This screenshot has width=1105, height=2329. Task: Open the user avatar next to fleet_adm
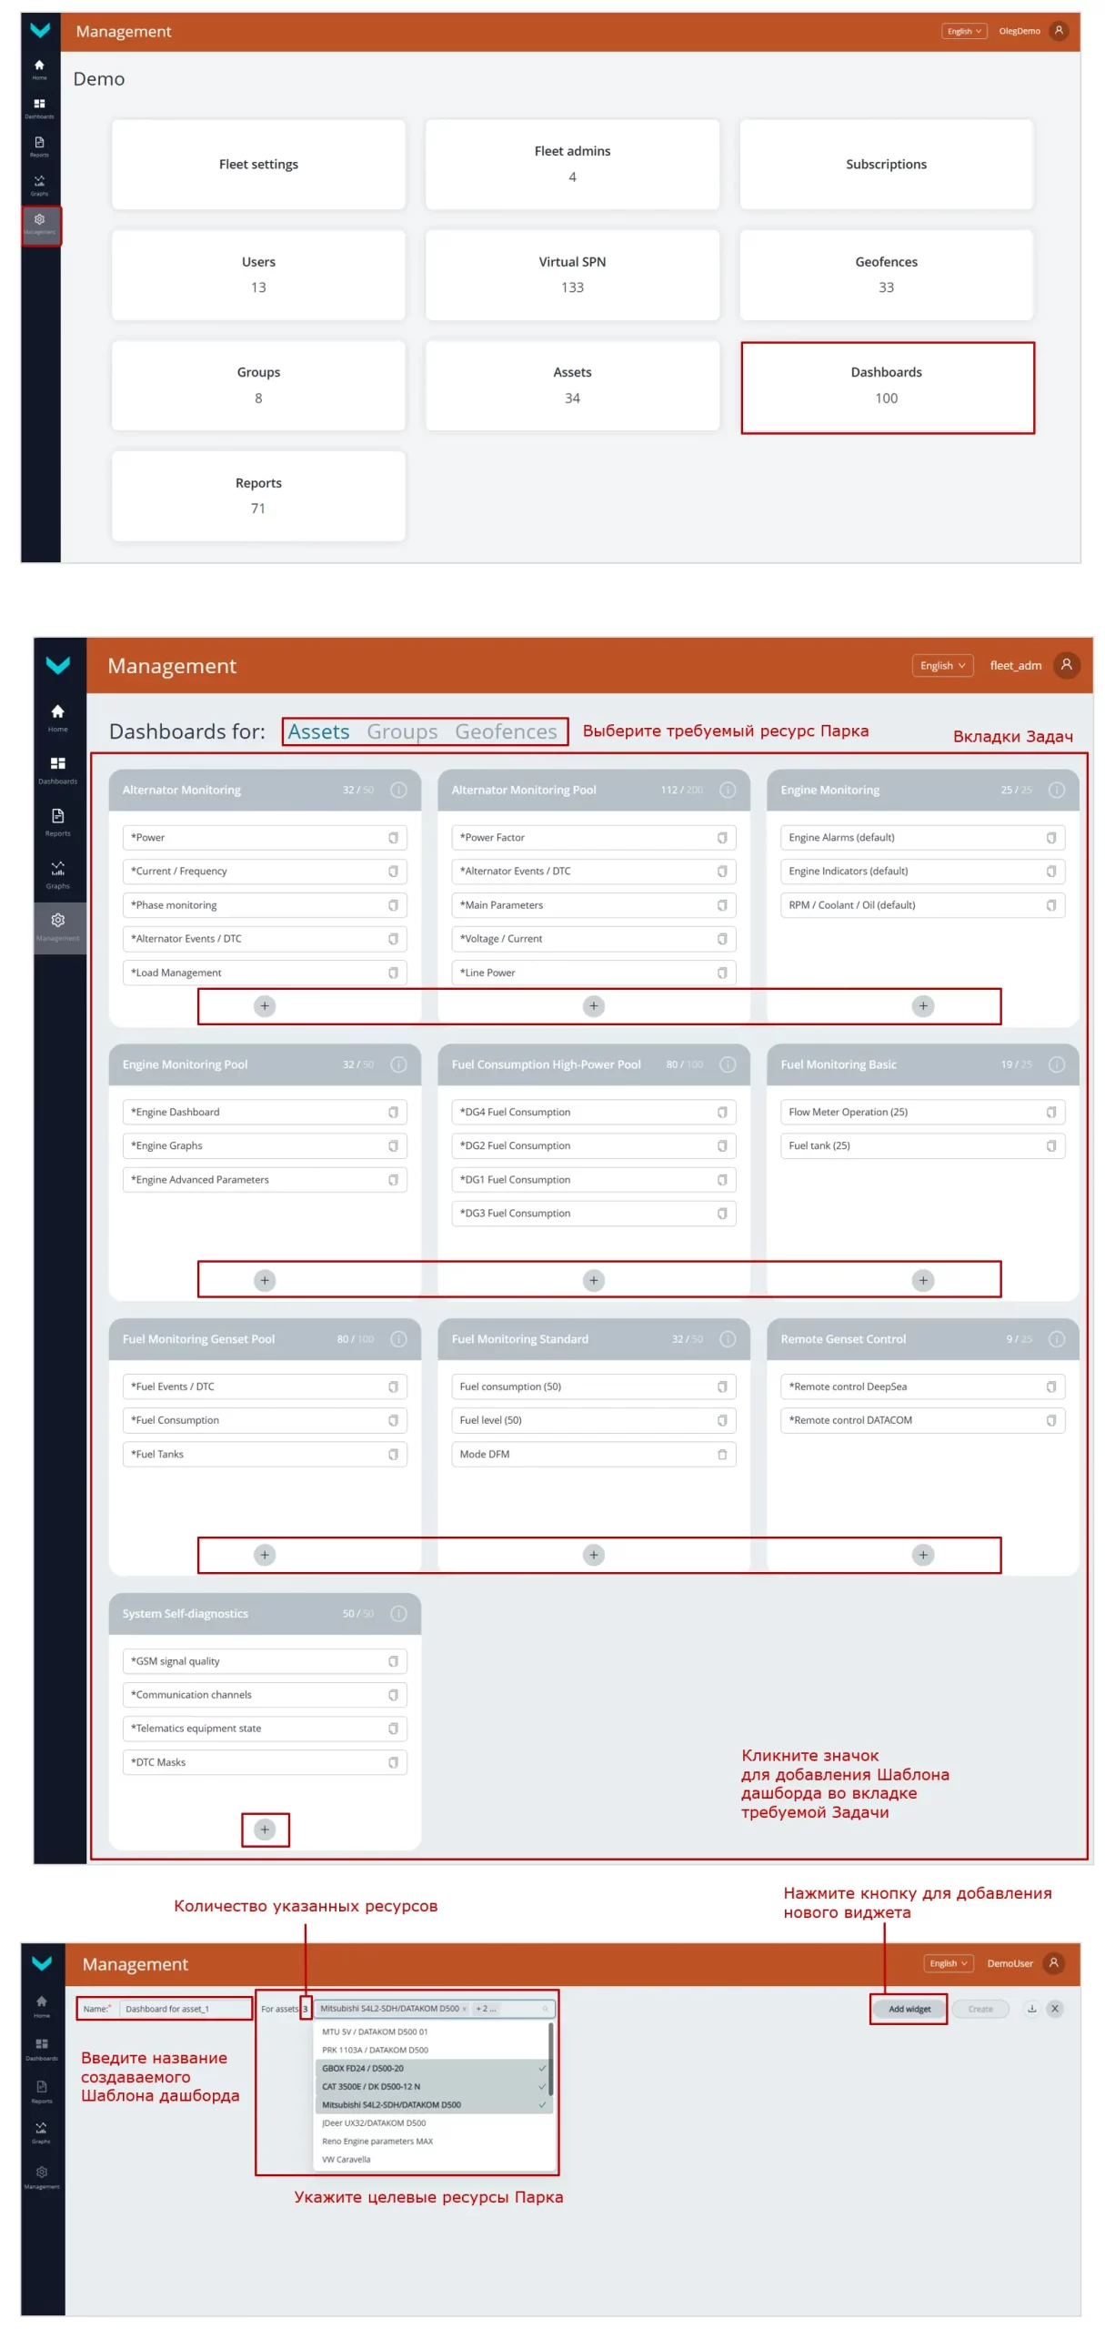[x=1066, y=665]
